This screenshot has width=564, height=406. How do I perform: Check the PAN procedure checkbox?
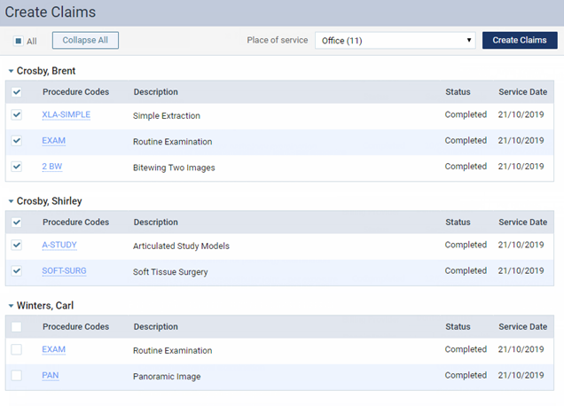click(17, 376)
